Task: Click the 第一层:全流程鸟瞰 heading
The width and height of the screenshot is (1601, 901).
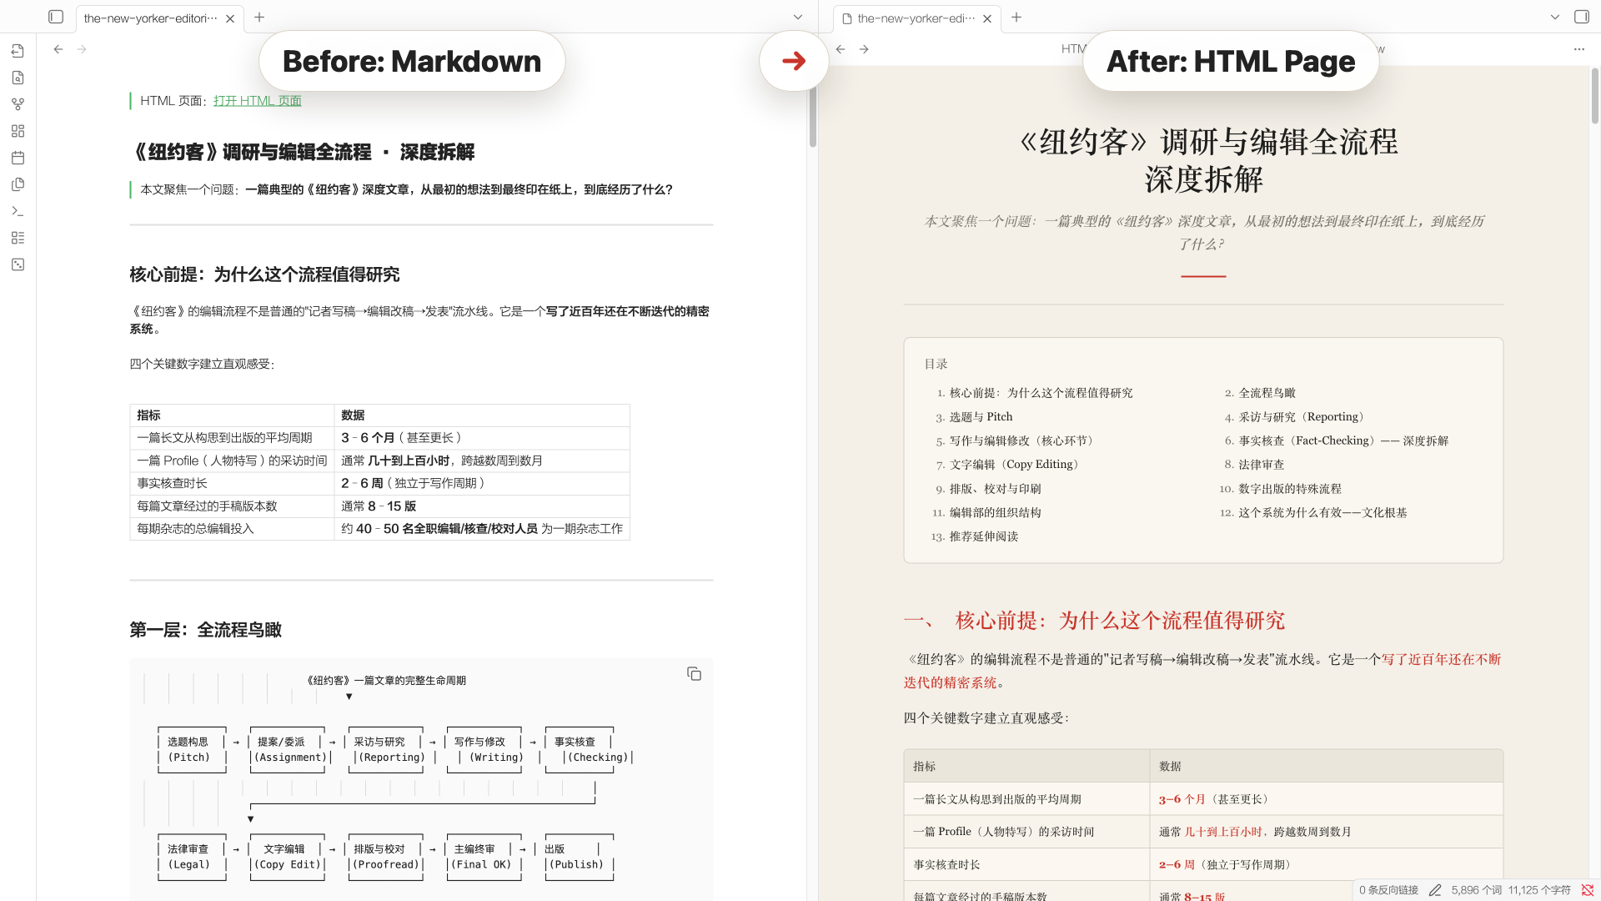Action: (x=205, y=630)
